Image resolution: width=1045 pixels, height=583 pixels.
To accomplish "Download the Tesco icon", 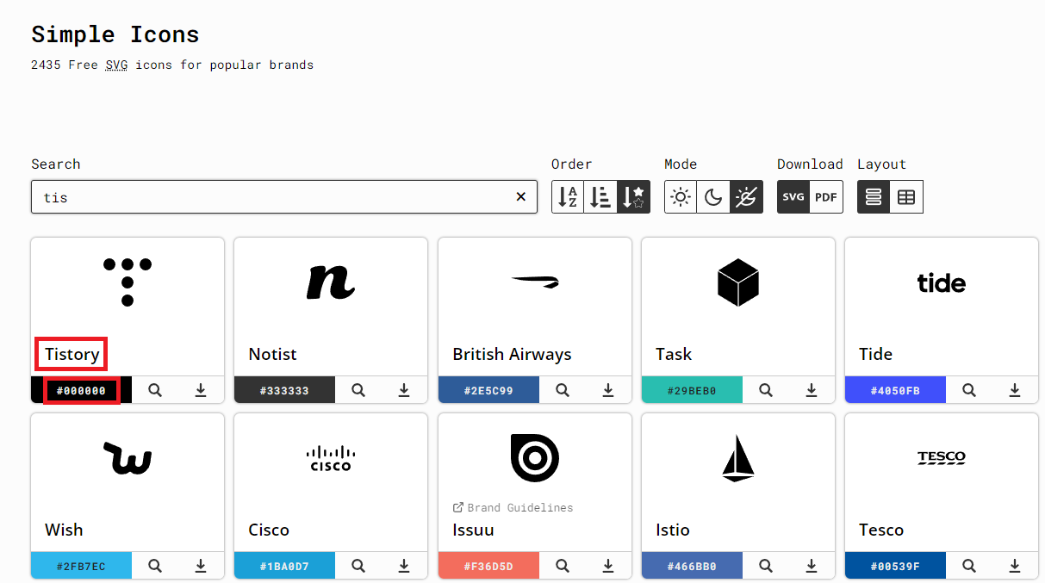I will [x=1015, y=566].
